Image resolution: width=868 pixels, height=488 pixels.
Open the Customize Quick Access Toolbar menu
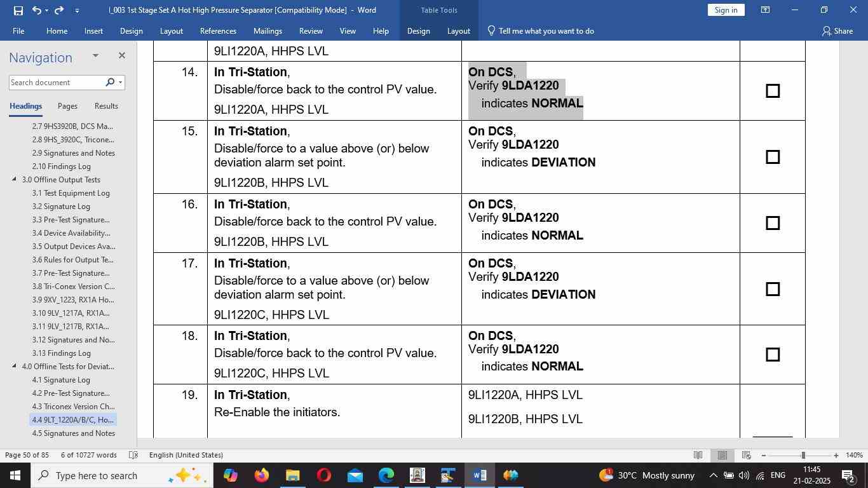(x=77, y=10)
